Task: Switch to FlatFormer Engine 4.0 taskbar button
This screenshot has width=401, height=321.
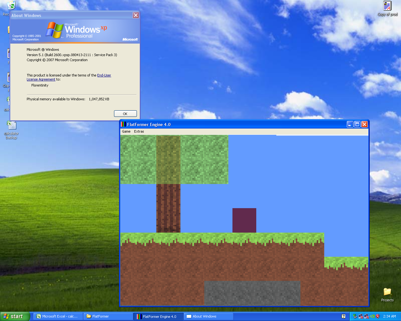Action: click(x=159, y=316)
